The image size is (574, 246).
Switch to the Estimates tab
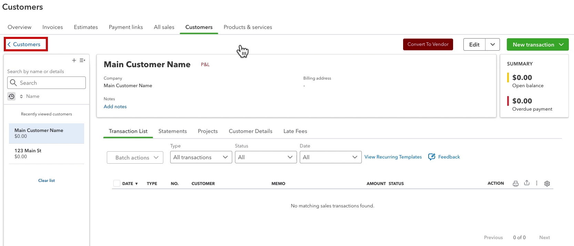tap(86, 27)
